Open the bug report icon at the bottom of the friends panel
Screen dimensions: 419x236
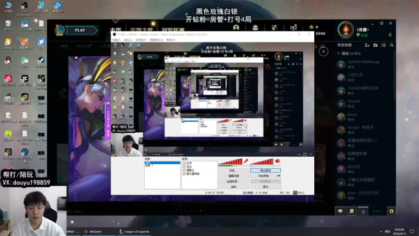(x=391, y=211)
